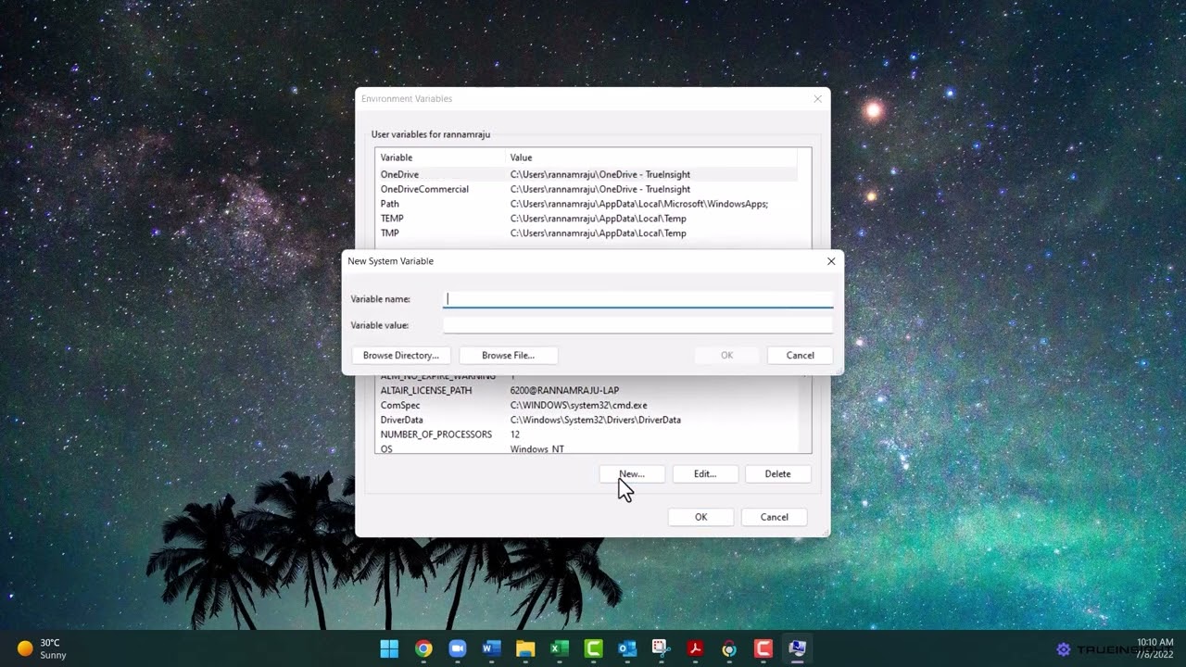Select DriverData system variable row
1186x667 pixels.
[x=587, y=420]
